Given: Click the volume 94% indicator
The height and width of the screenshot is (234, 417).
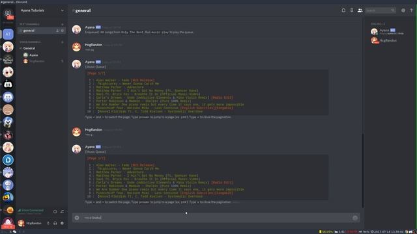Looking at the screenshot, I should [x=364, y=232].
